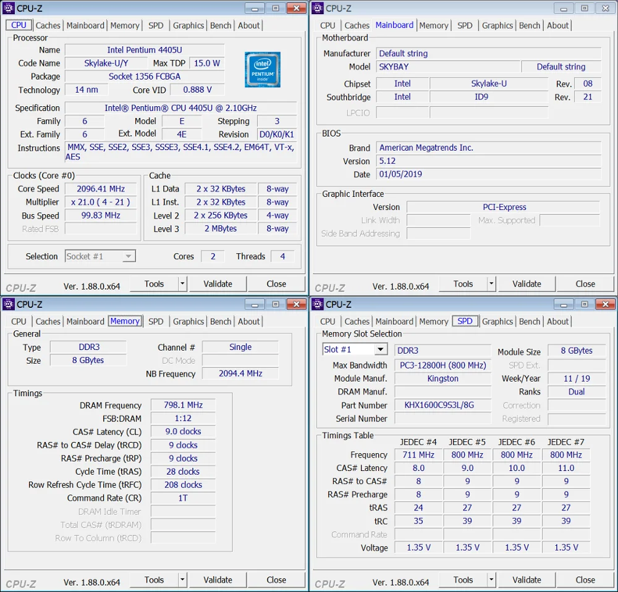Viewport: 618px width, 592px height.
Task: Click the module manufacturer 'Kingston'
Action: [x=443, y=378]
